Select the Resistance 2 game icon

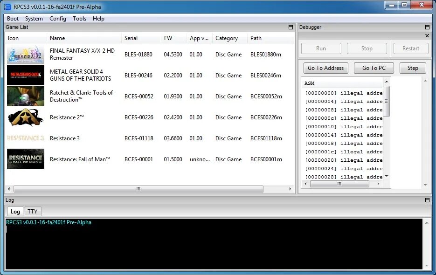pos(26,117)
